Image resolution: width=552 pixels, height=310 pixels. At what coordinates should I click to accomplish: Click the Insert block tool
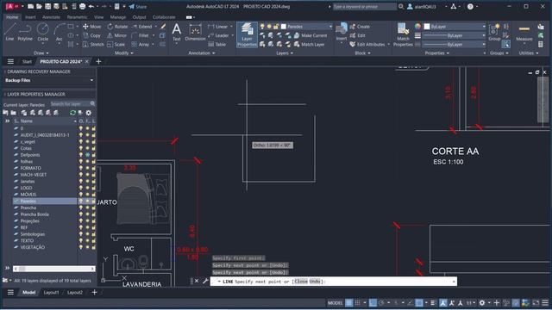click(342, 33)
